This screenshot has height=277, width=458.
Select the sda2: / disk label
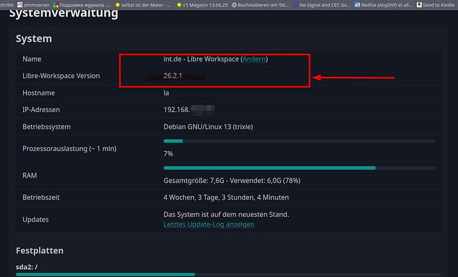point(27,267)
